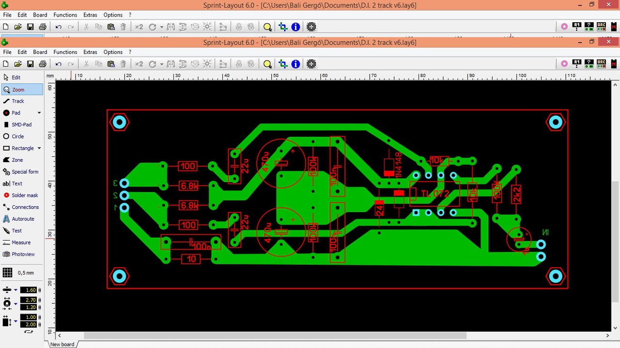
Task: Click the blue info icon in toolbar
Action: point(295,64)
